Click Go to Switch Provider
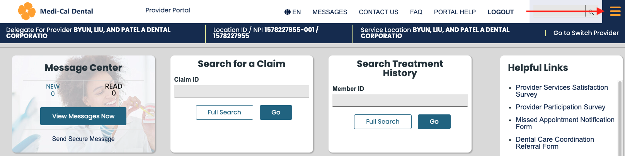This screenshot has width=625, height=156. 586,33
